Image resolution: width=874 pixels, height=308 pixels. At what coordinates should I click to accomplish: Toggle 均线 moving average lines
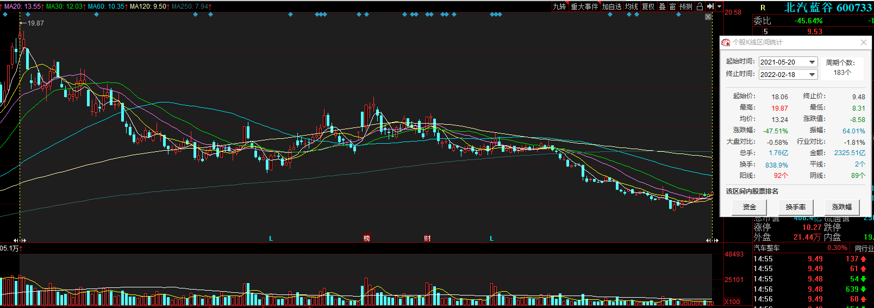point(631,7)
